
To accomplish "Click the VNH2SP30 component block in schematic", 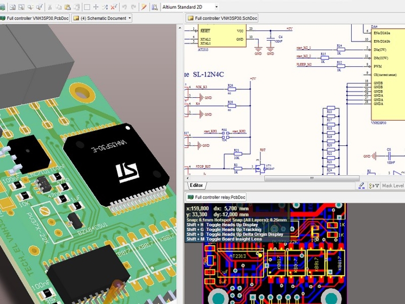I will [x=388, y=74].
